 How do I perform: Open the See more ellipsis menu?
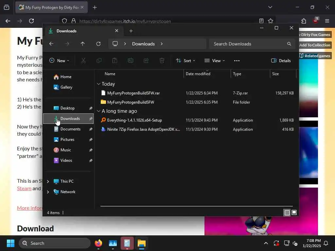(x=237, y=60)
